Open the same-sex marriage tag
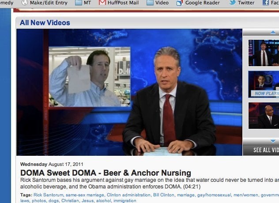Screen dimensions: 279x203 tap(85, 195)
